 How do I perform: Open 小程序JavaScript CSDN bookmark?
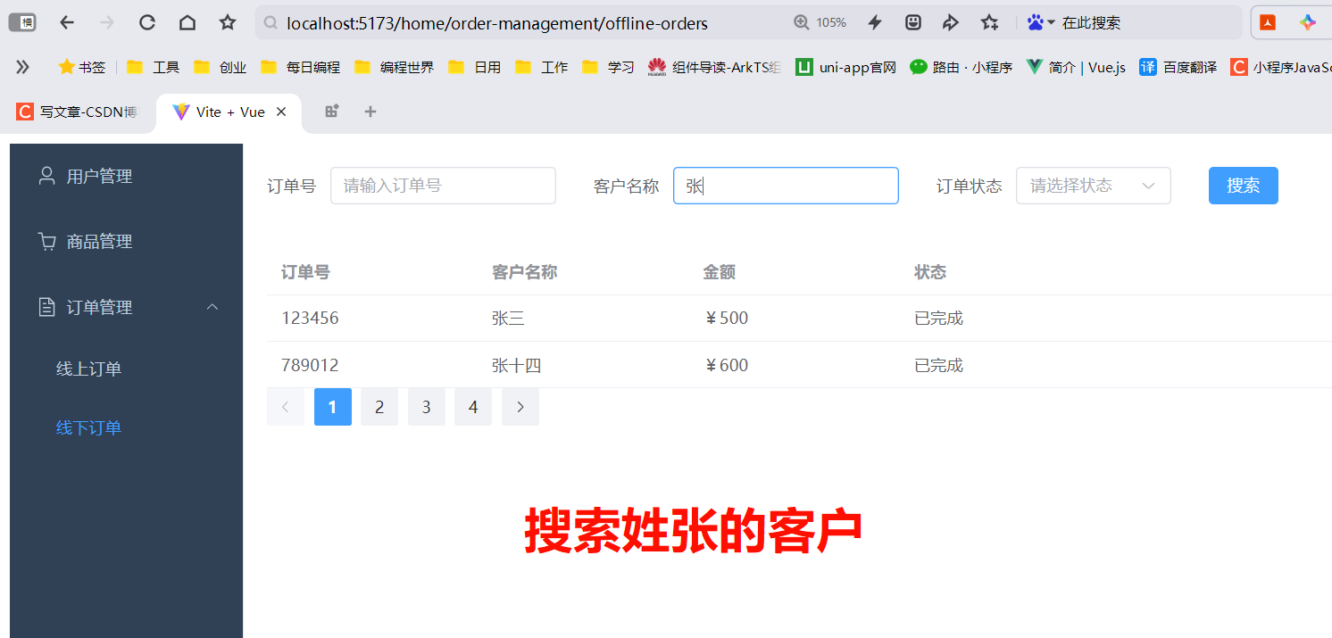(x=1280, y=67)
